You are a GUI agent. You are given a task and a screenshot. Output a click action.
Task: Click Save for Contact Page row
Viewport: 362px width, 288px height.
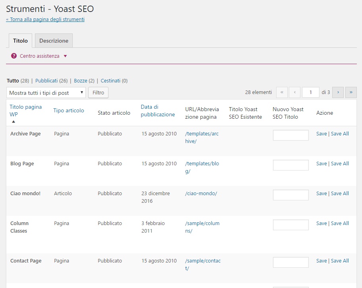pos(321,261)
